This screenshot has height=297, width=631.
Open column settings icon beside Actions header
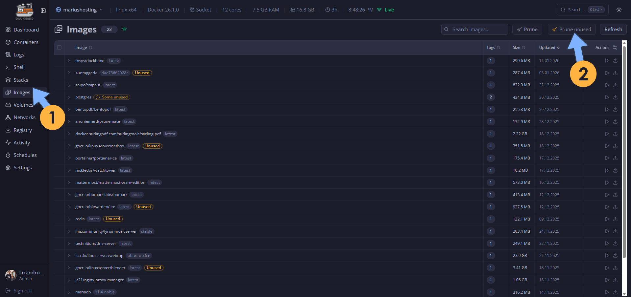(615, 47)
